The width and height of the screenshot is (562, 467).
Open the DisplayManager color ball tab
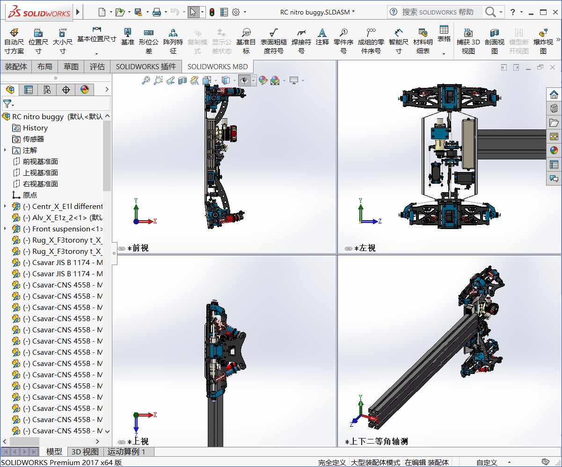click(x=85, y=90)
